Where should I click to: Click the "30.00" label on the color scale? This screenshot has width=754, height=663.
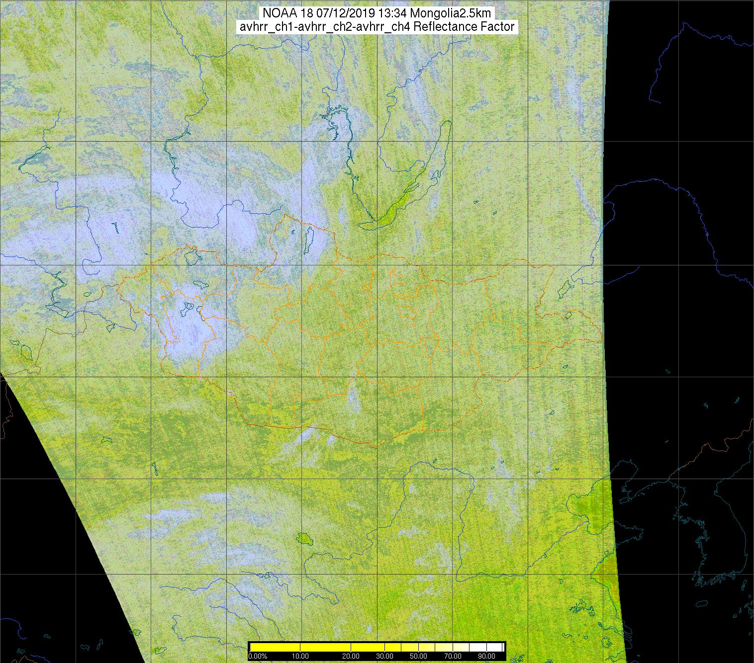click(x=385, y=656)
